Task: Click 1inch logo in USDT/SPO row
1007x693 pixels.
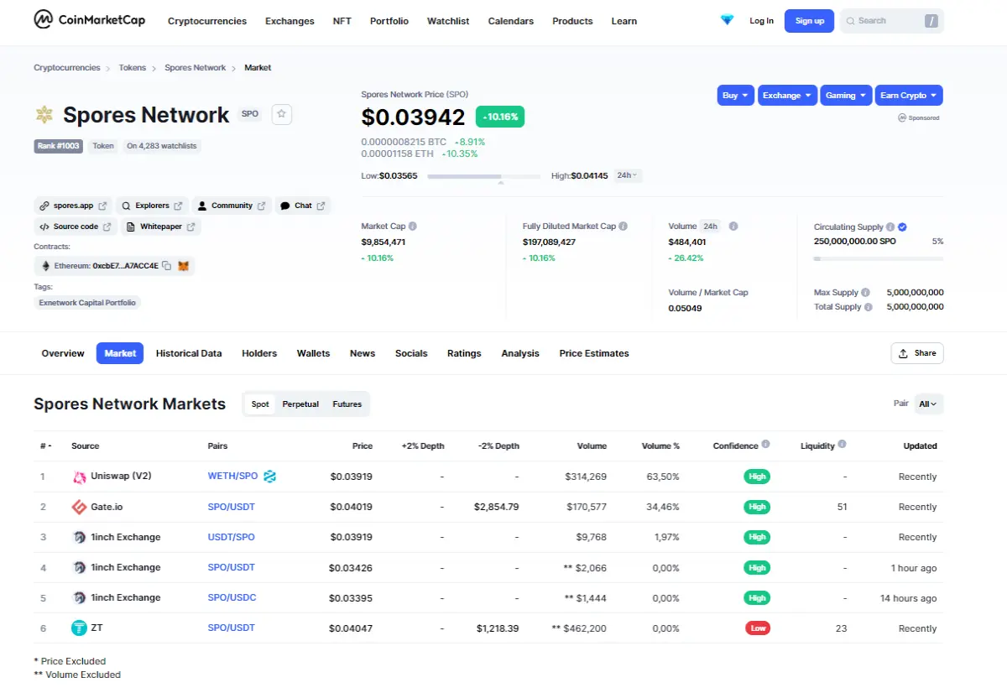Action: (x=79, y=537)
